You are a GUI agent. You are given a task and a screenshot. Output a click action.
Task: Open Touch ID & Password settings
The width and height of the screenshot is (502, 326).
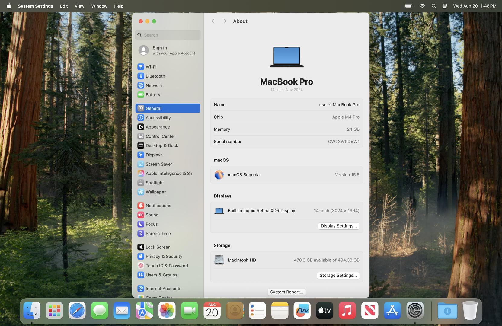click(168, 266)
